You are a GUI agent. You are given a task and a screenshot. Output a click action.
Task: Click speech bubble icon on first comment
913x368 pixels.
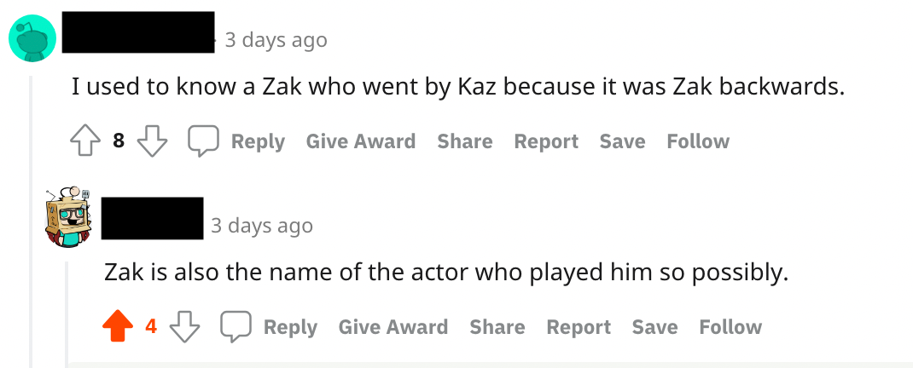[x=204, y=141]
